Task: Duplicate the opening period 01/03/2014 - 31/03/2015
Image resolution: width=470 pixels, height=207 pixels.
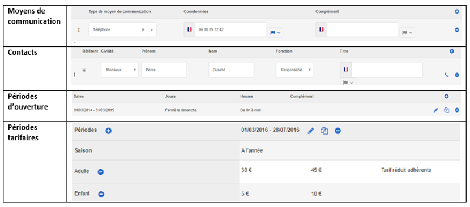Action: (x=446, y=110)
